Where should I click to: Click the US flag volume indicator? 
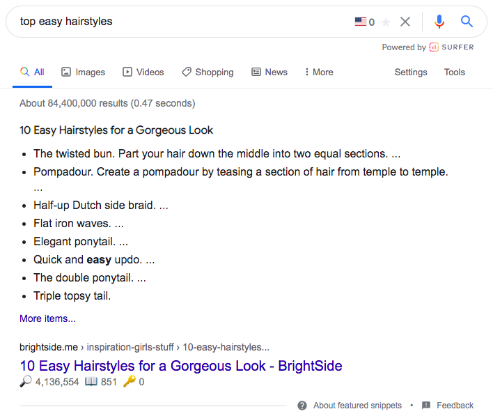(361, 22)
